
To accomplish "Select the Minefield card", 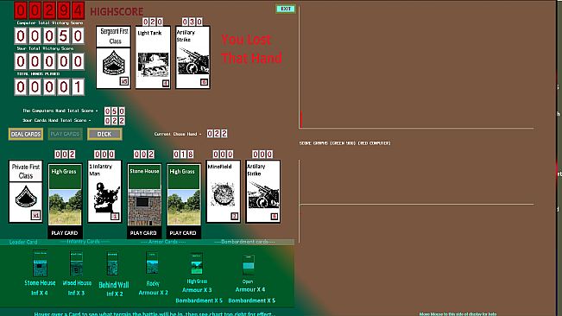I will coord(223,192).
